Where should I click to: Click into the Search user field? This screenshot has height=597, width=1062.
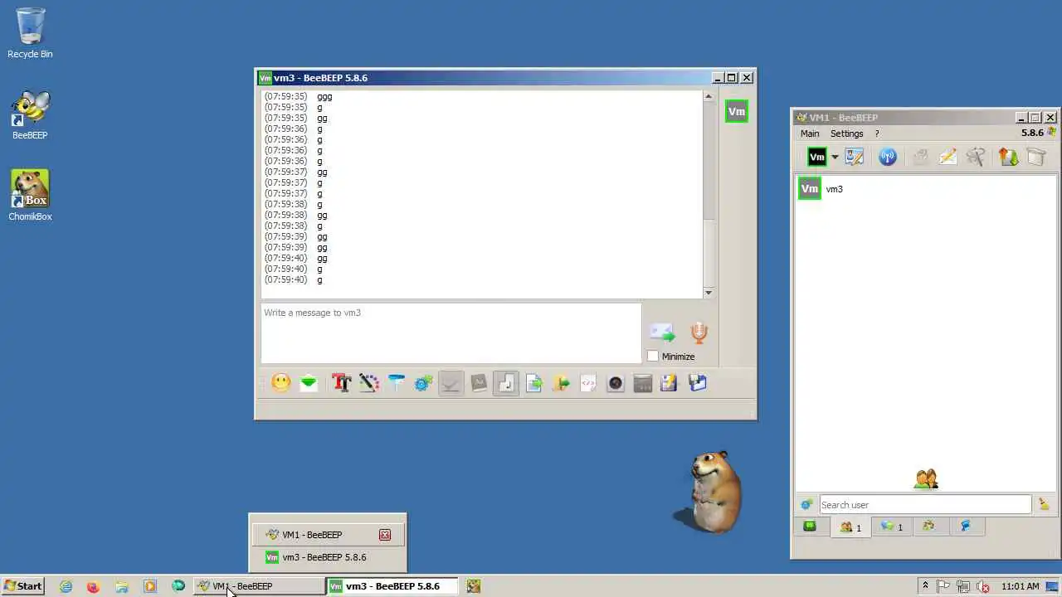click(x=925, y=505)
